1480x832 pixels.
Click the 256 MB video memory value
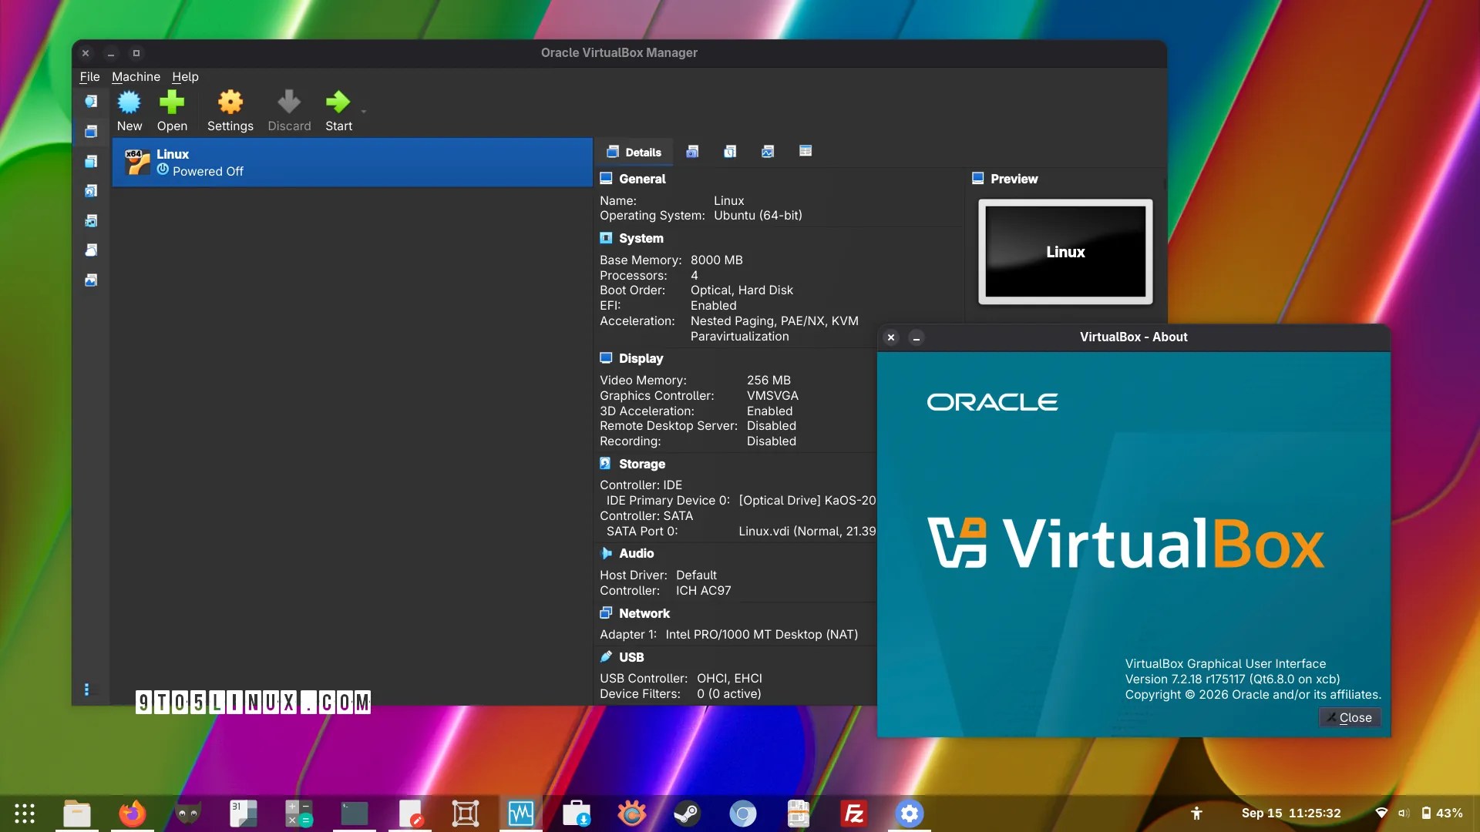coord(769,381)
